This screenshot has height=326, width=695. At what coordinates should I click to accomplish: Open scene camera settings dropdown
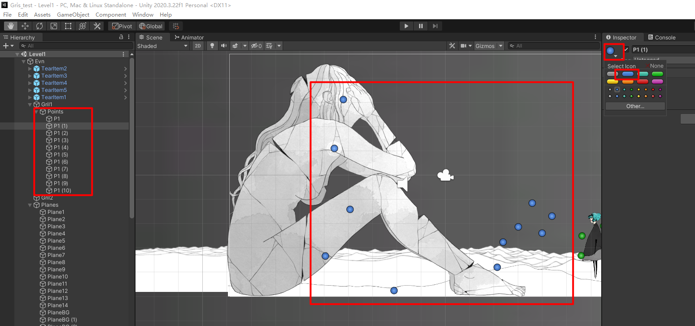[467, 46]
